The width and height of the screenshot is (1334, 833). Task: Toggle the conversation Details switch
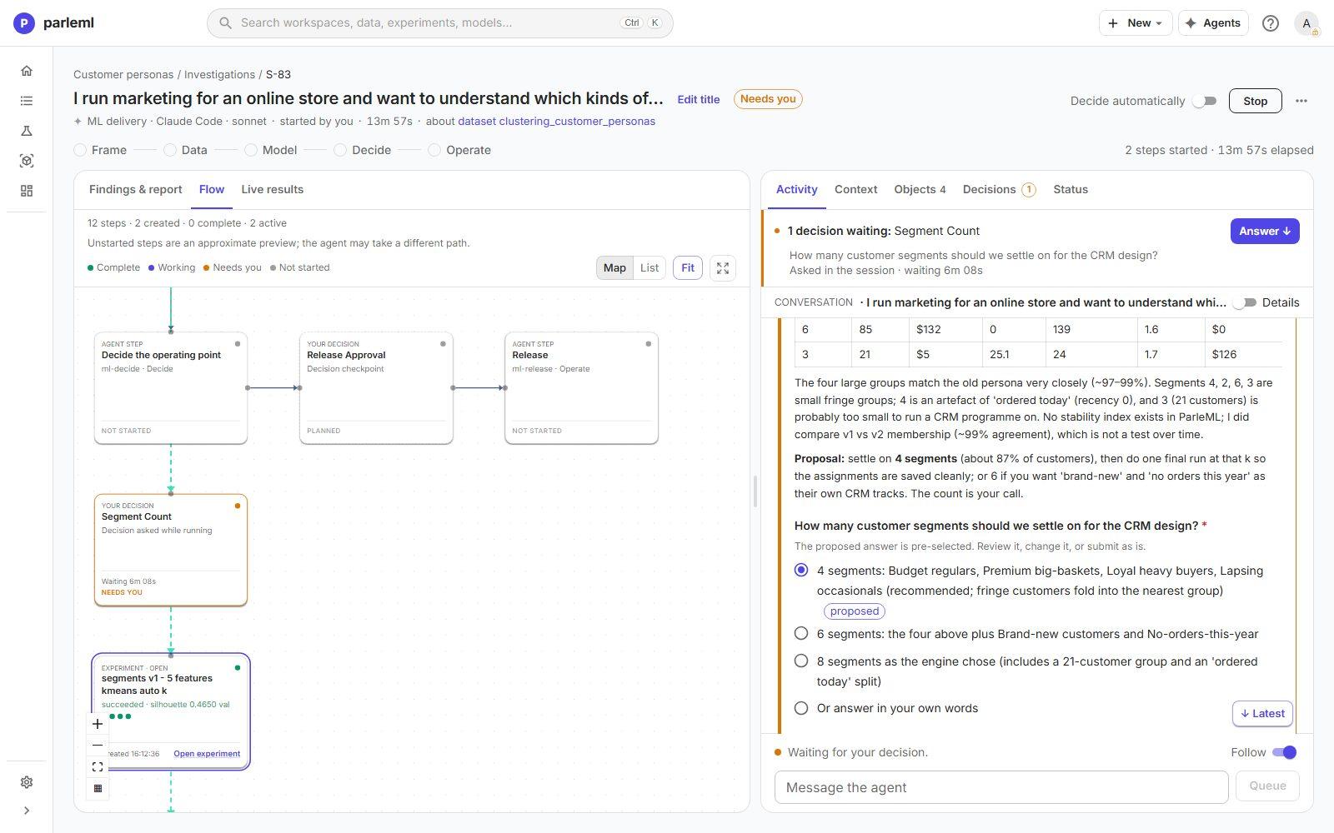pos(1245,303)
